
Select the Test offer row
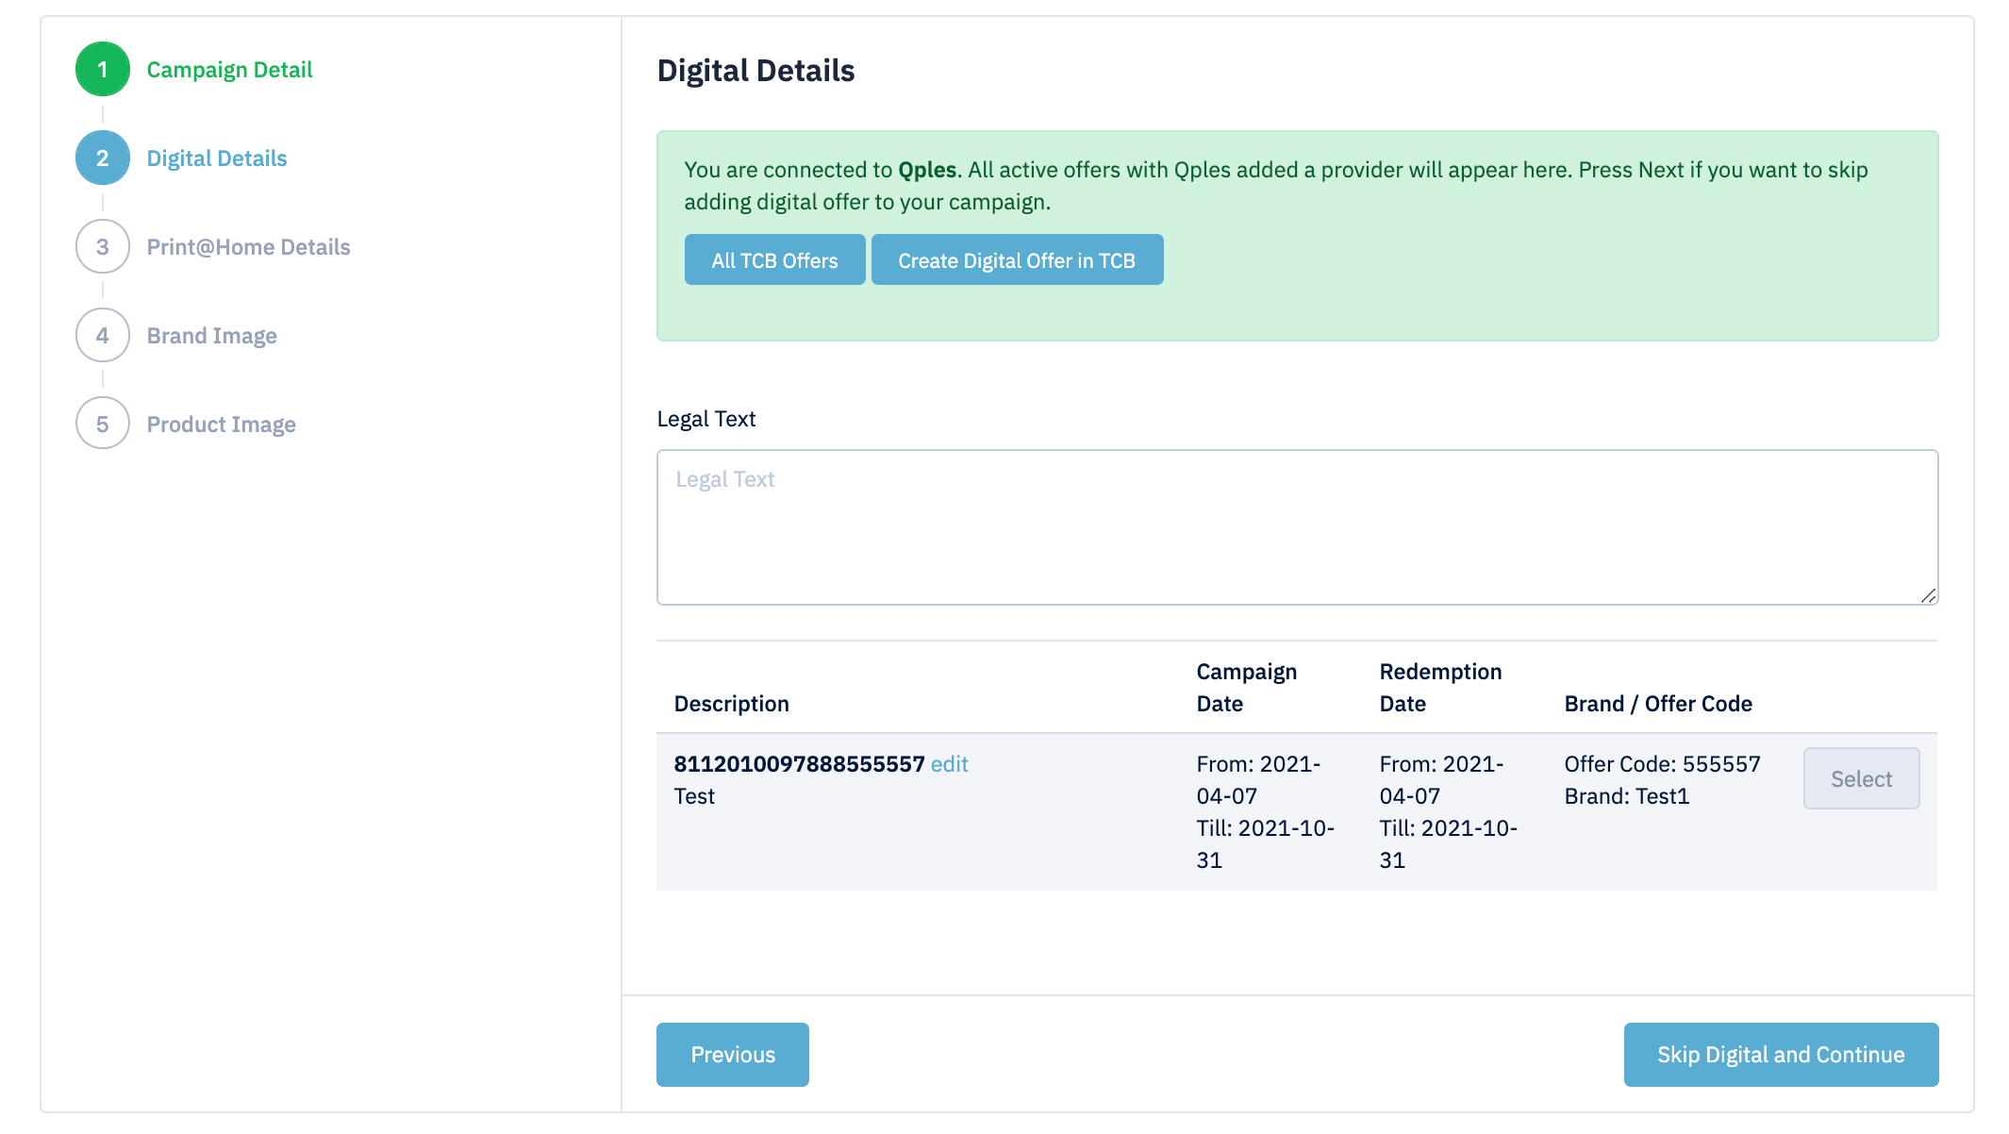[x=1860, y=779]
